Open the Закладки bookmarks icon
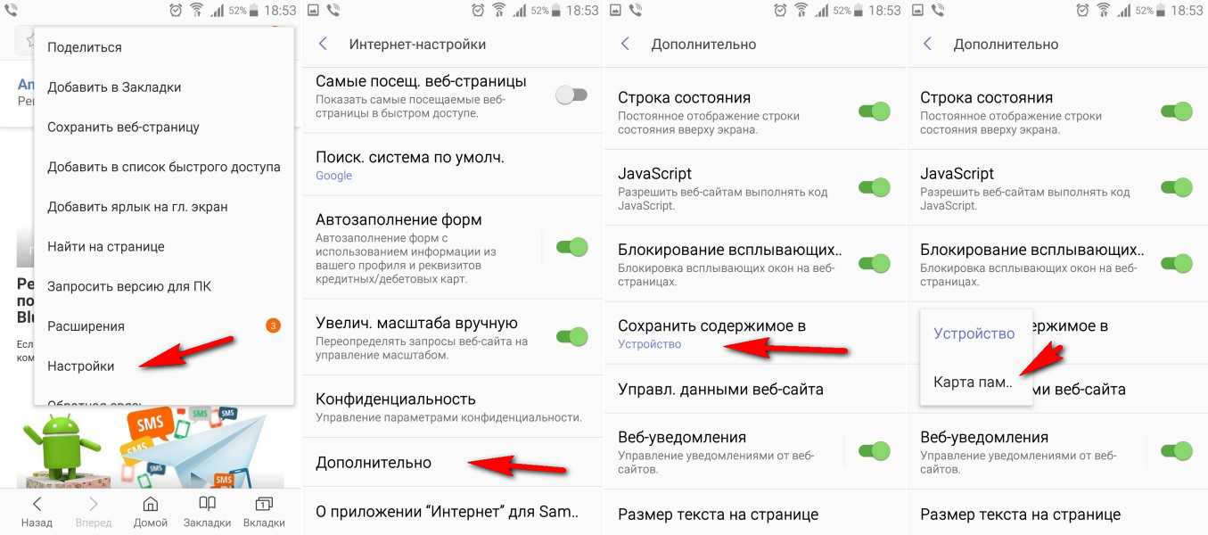 (x=207, y=504)
